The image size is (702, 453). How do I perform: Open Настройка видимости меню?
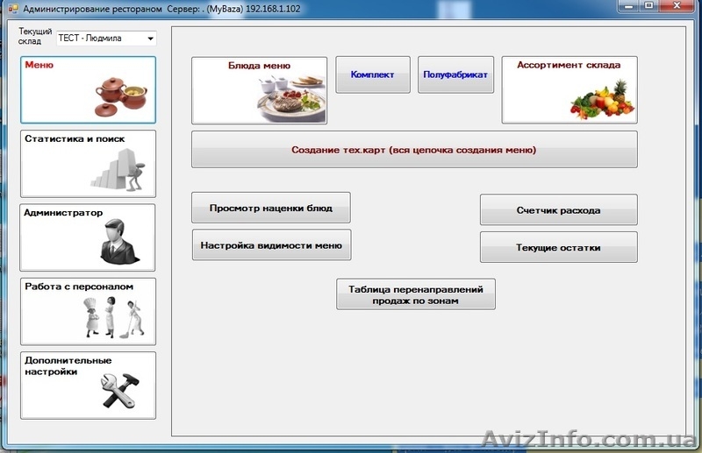[x=271, y=244]
